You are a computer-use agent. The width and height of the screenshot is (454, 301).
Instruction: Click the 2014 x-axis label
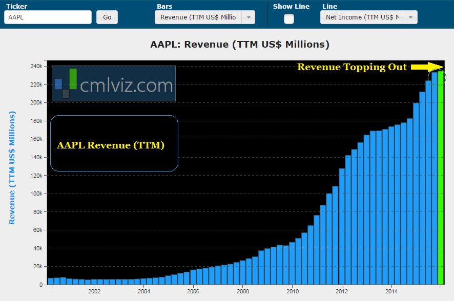[x=391, y=291]
